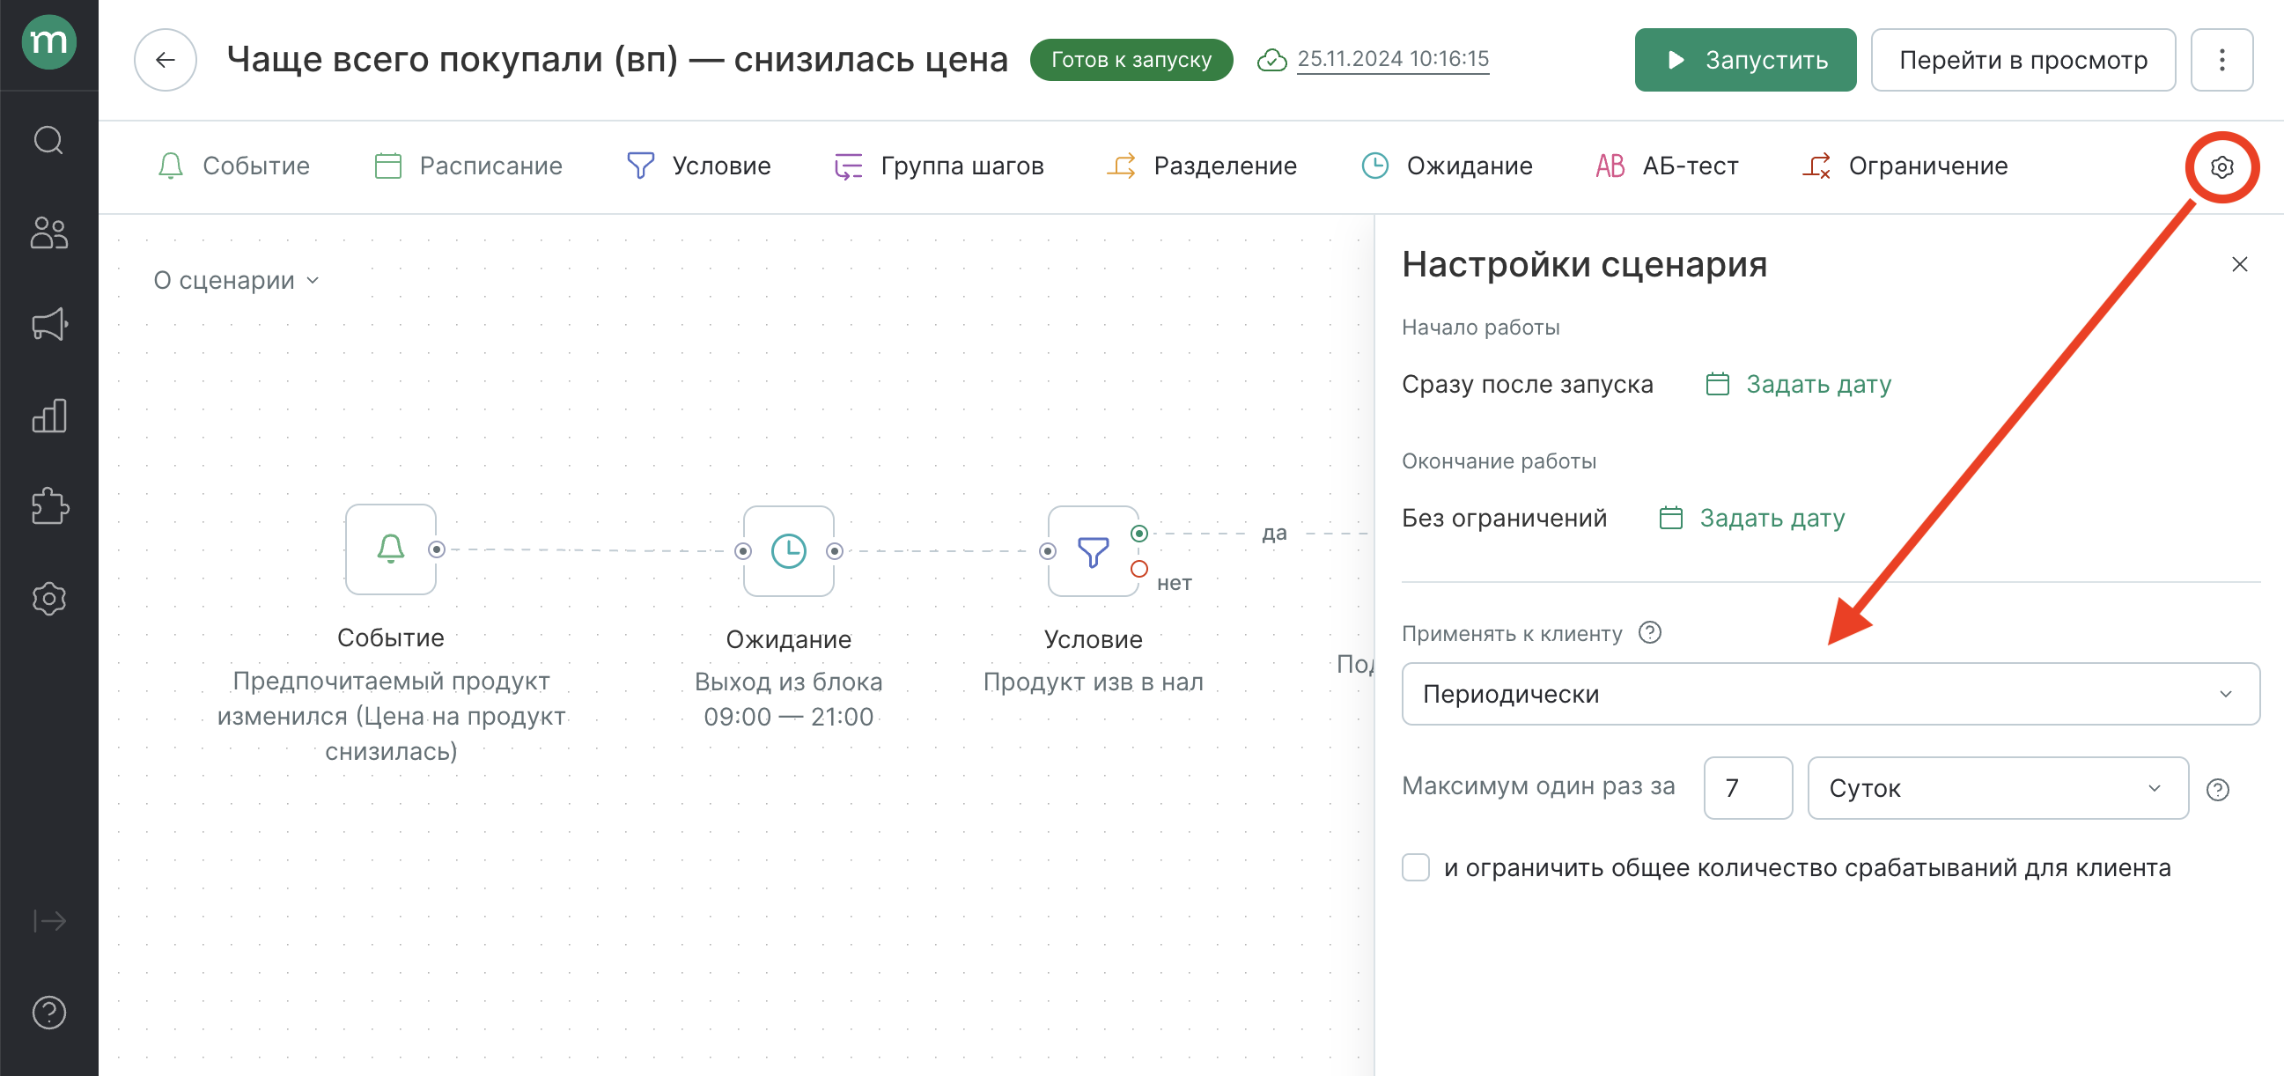The width and height of the screenshot is (2284, 1076).
Task: Click the Событие block output connector
Action: (x=436, y=549)
